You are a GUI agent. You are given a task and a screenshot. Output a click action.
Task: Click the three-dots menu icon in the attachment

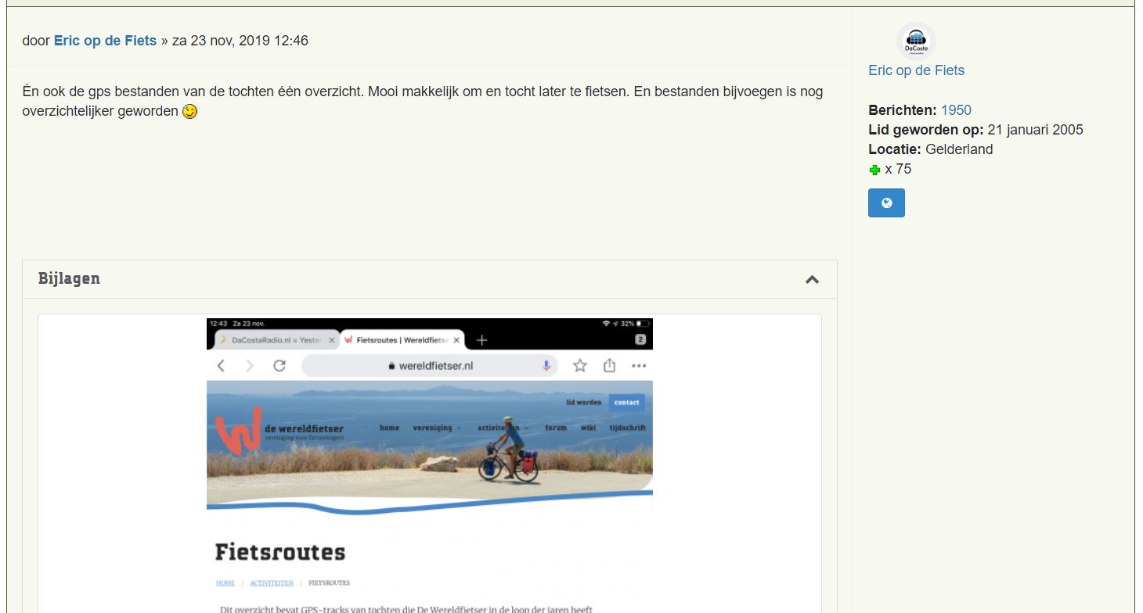[639, 366]
